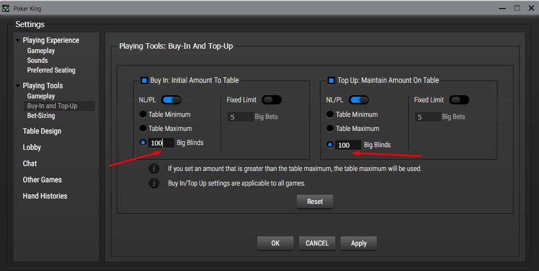
Task: Enable the Buy In checkbox
Action: tap(144, 81)
